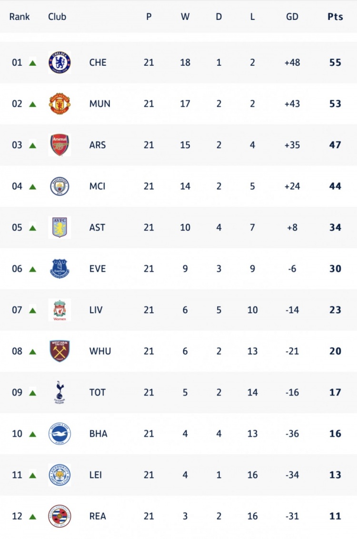This screenshot has width=357, height=539.
Task: Open the Aston Villa badge
Action: [x=59, y=228]
